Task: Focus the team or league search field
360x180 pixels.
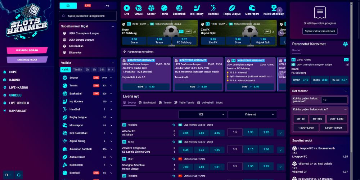Action: point(88,16)
